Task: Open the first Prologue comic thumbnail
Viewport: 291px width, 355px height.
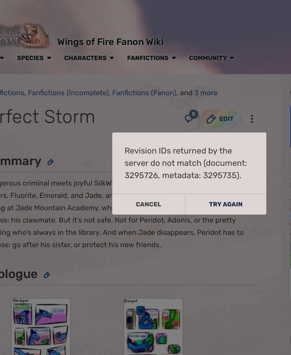Action: (41, 327)
